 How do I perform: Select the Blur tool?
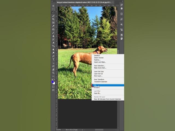tap(53, 49)
